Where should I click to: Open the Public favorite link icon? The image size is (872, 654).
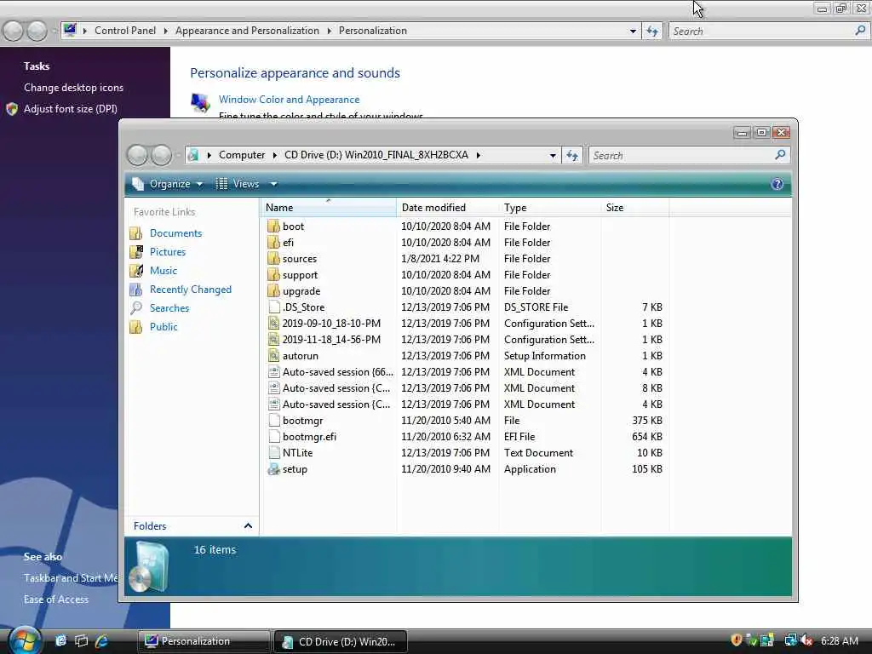coord(136,327)
